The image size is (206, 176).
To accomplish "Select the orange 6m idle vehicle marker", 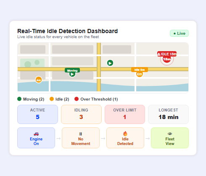I will click(140, 74).
